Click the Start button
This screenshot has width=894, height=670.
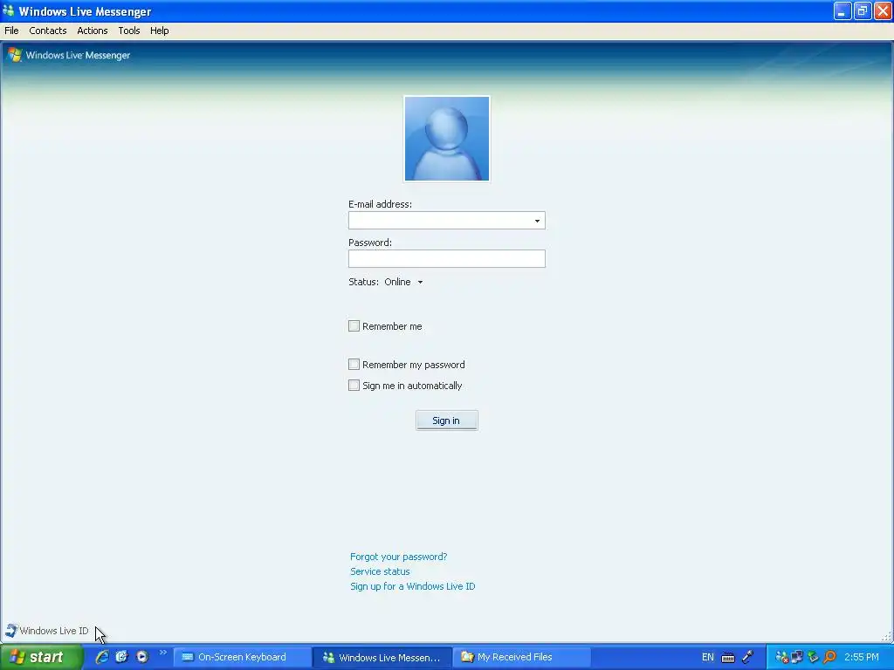pos(41,657)
